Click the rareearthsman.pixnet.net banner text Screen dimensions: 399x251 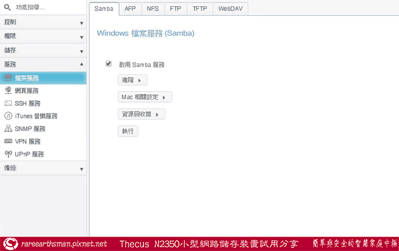[64, 244]
